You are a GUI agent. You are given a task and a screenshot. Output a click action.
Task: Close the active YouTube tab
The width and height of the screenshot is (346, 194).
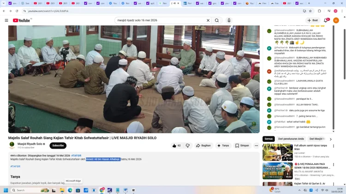coord(178,3)
